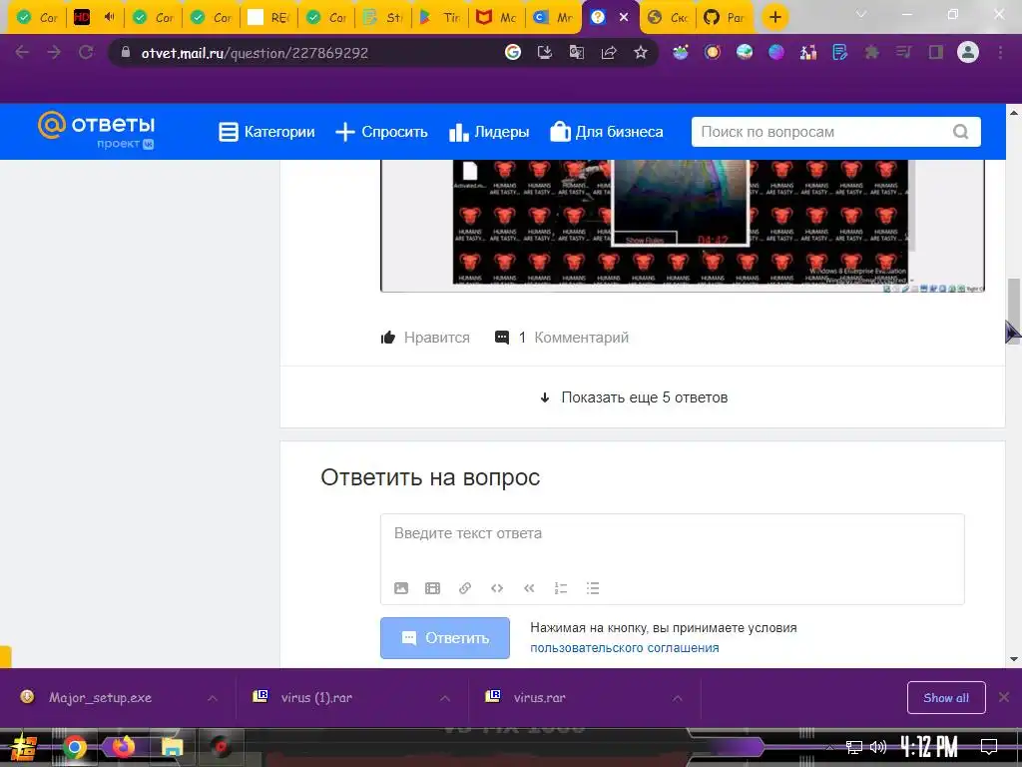The image size is (1022, 767).
Task: Expand options for virus.rar download
Action: click(x=678, y=698)
